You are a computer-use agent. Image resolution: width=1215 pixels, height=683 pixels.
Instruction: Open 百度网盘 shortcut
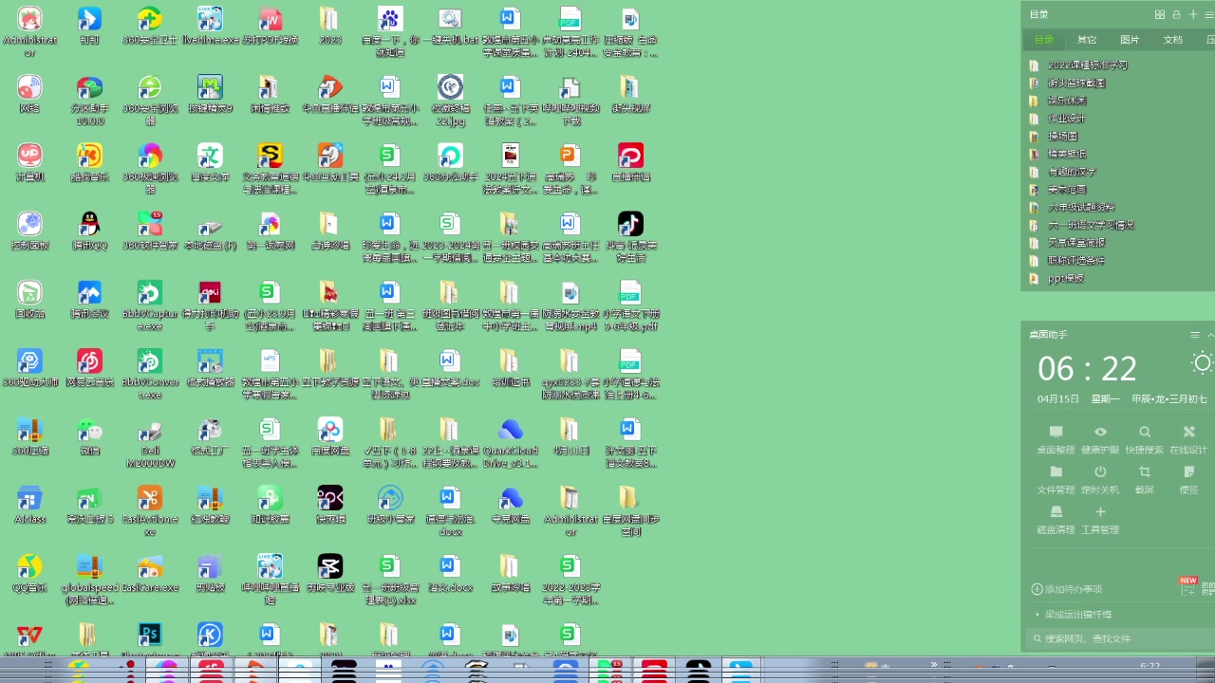pyautogui.click(x=329, y=435)
